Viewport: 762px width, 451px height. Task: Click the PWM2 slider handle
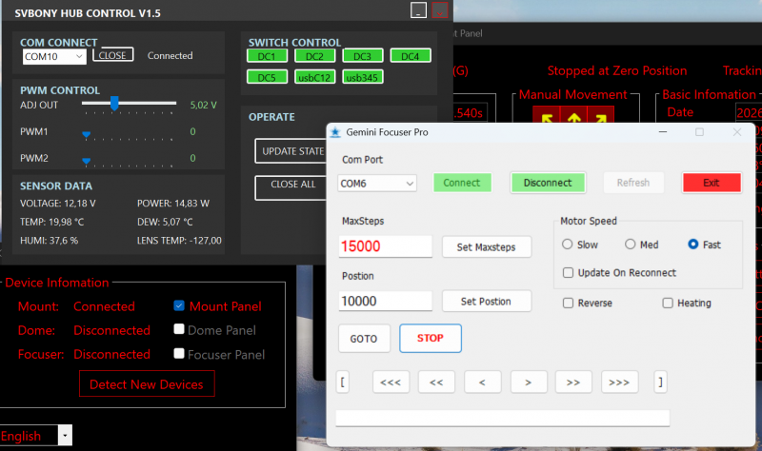point(86,161)
